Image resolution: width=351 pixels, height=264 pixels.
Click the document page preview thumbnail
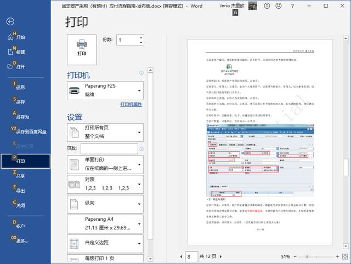[x=260, y=142]
